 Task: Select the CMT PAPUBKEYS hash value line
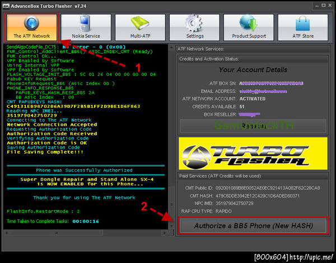73,106
